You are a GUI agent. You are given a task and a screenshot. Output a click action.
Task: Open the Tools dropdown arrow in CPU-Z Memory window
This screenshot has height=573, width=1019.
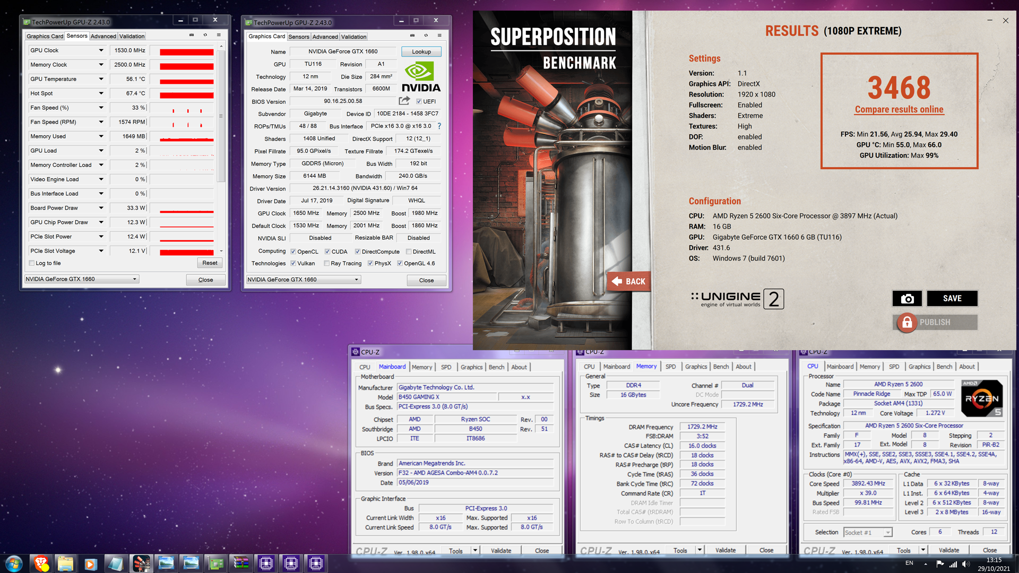(x=700, y=550)
